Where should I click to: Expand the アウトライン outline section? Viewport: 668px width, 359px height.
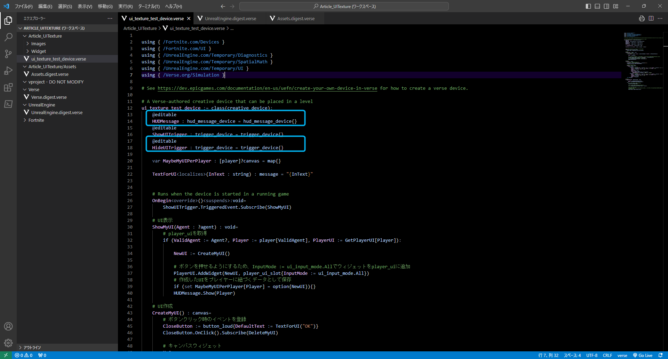point(32,348)
